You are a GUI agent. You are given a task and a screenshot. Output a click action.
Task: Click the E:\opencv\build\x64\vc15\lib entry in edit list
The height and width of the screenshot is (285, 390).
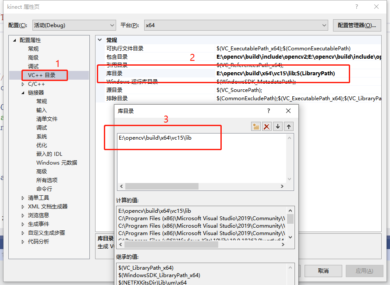coord(155,137)
